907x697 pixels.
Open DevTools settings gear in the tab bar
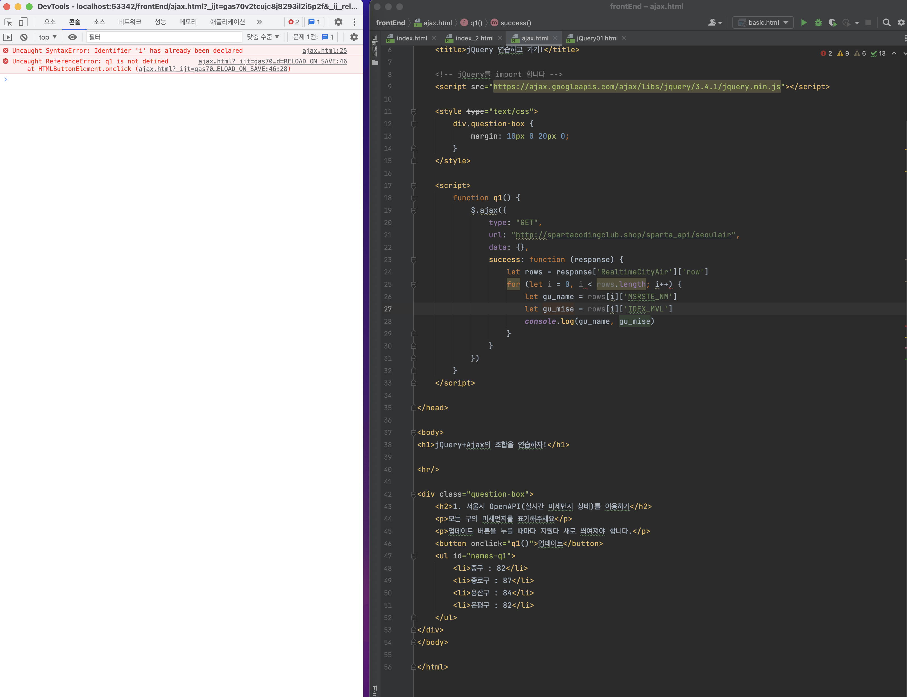point(338,22)
